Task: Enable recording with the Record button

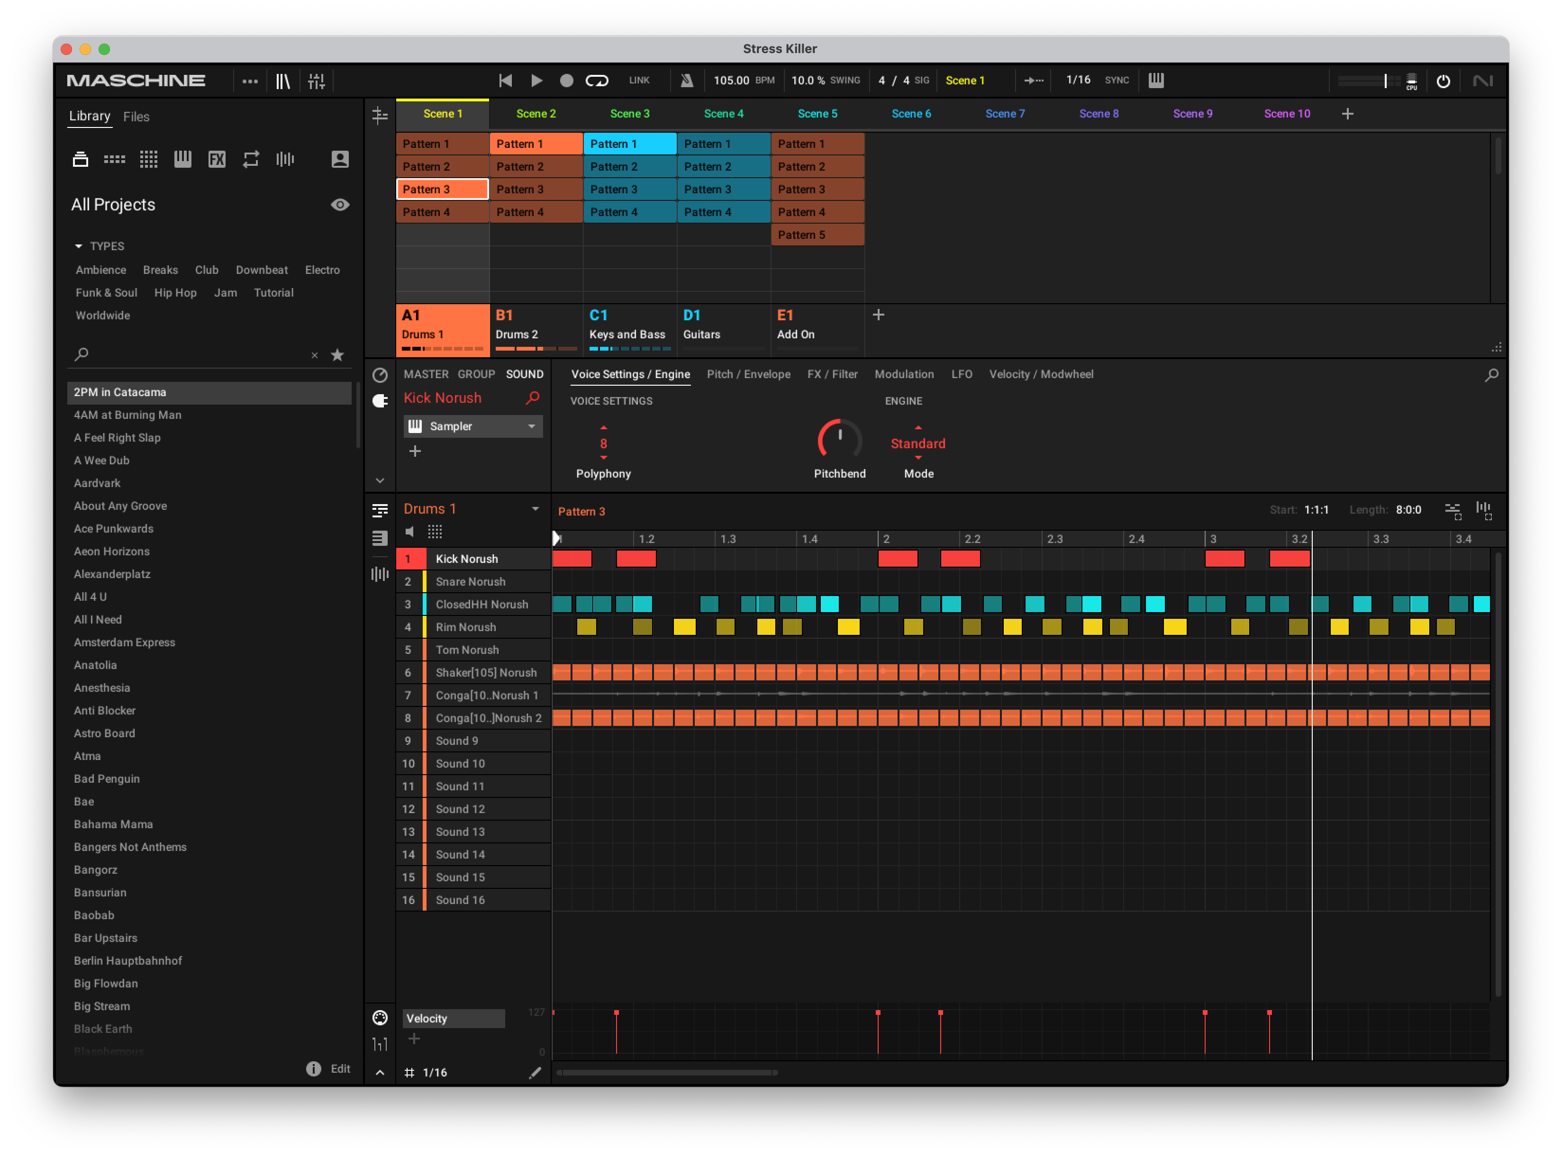Action: pyautogui.click(x=567, y=81)
